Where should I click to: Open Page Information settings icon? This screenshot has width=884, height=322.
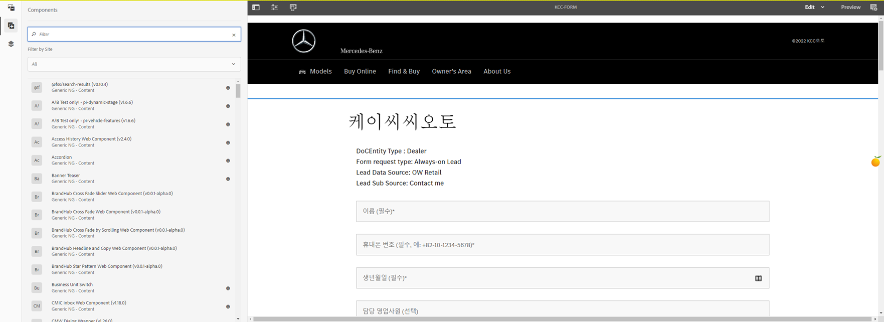(274, 7)
